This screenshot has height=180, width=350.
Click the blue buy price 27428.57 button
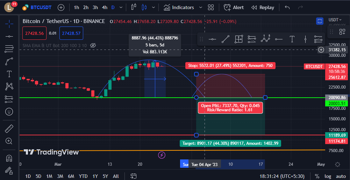pos(71,33)
